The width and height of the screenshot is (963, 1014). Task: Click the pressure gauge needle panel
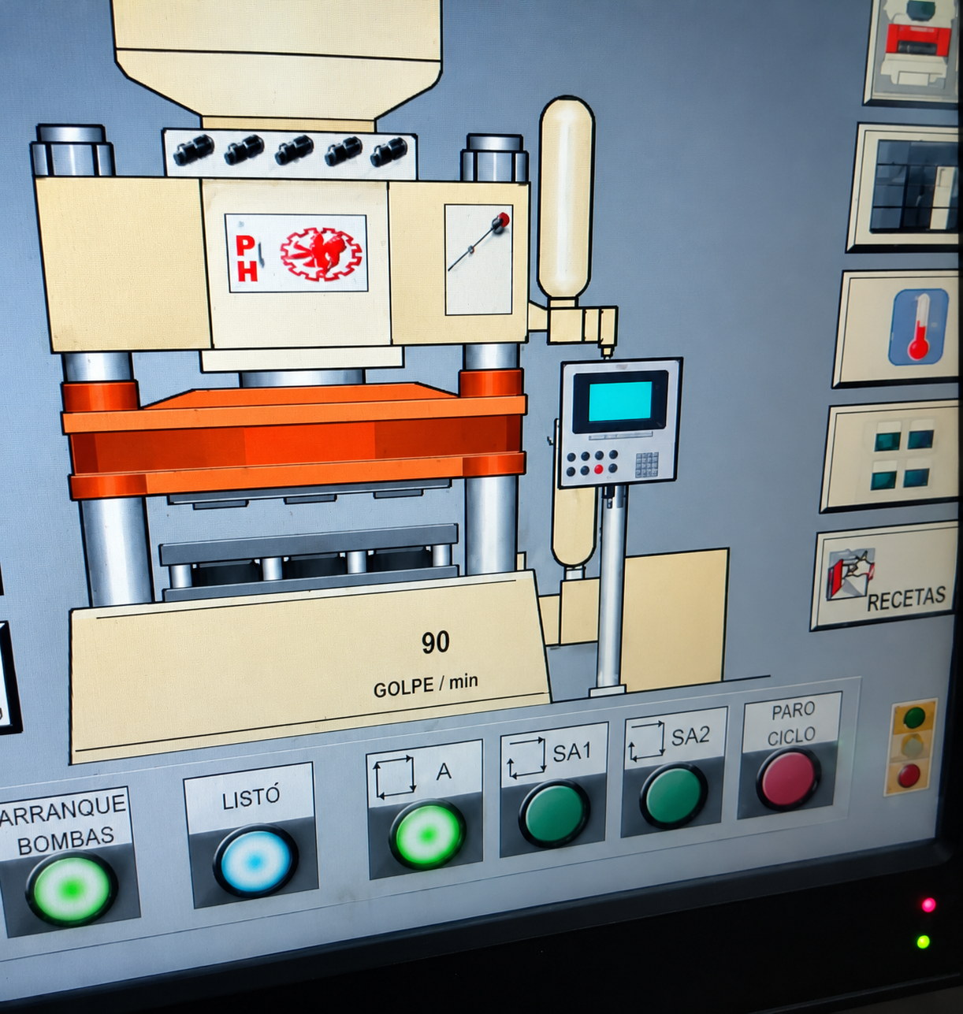(478, 259)
